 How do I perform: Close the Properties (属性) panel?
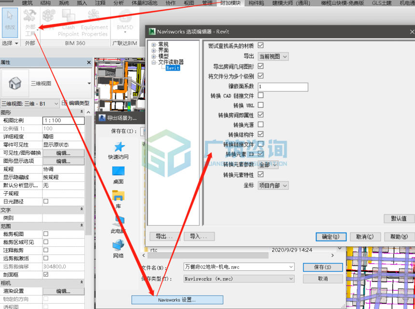(x=89, y=62)
